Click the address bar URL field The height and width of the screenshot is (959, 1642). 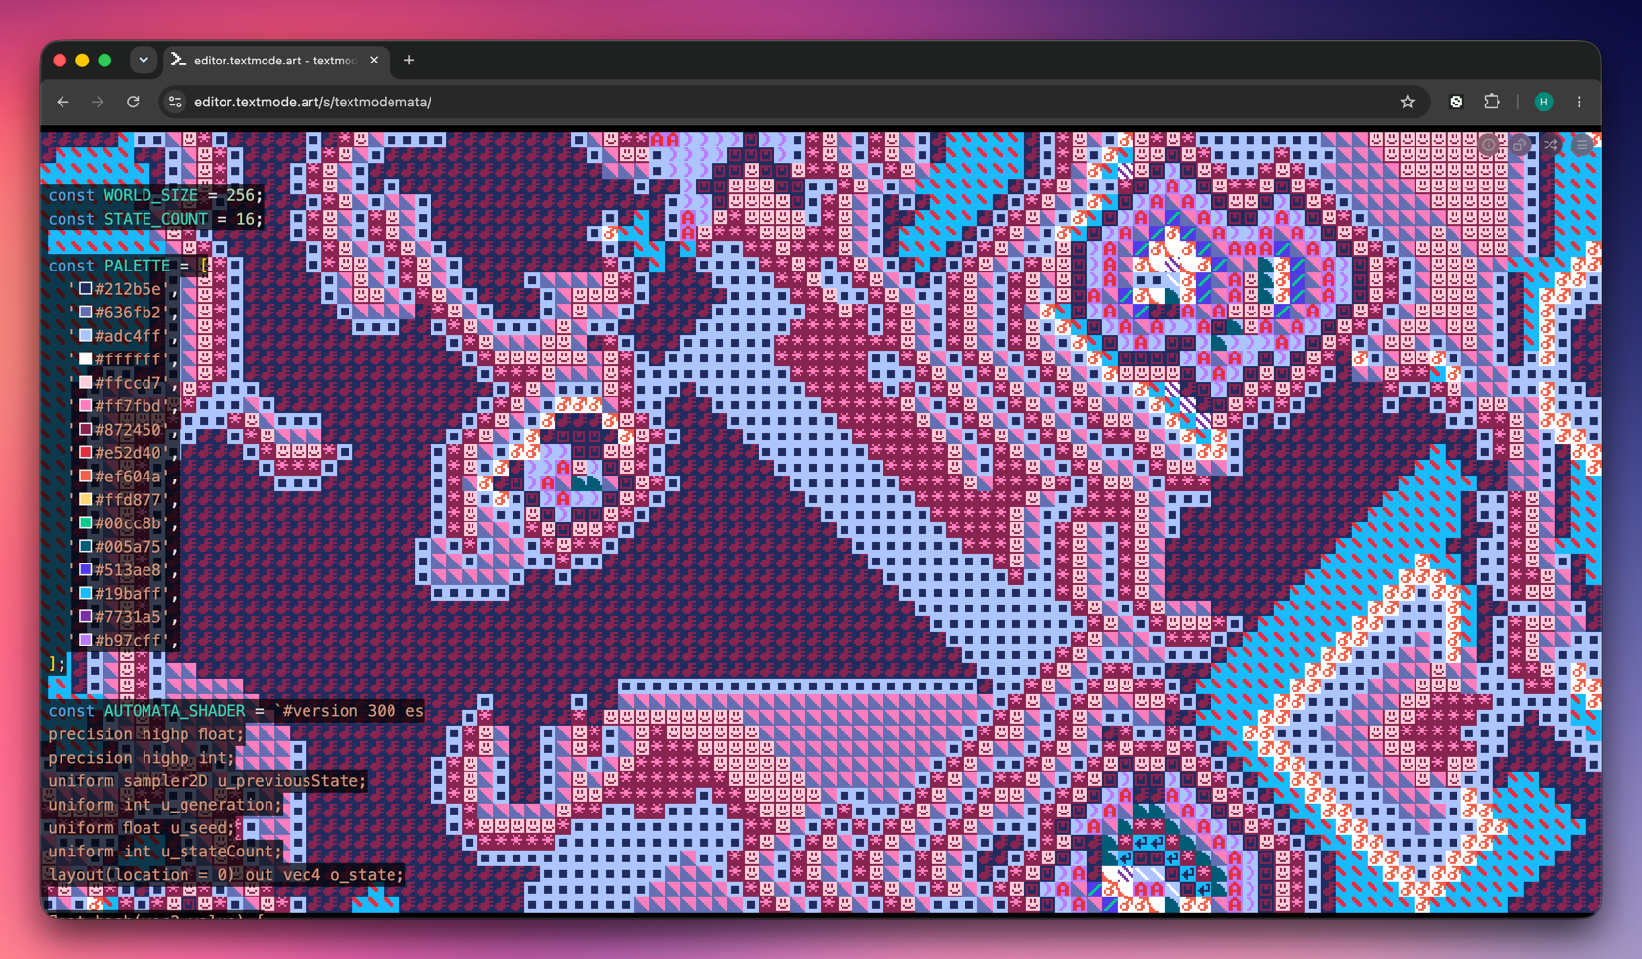coord(789,102)
